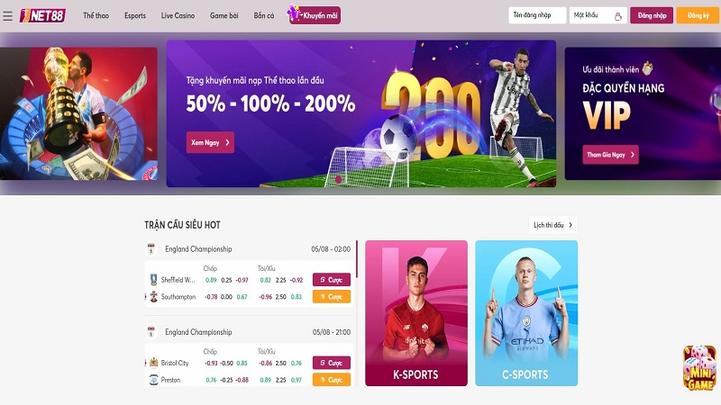Click the Southampton team crest
This screenshot has width=721, height=405.
(153, 297)
